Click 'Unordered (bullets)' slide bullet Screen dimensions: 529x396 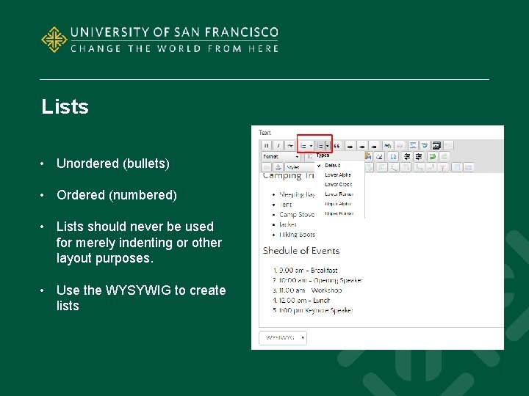pos(112,164)
